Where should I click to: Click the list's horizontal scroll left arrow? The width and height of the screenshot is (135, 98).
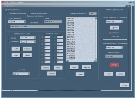pyautogui.click(x=67, y=61)
